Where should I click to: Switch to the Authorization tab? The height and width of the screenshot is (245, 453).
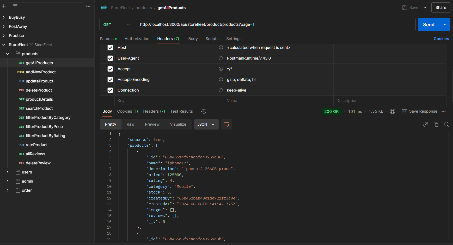(137, 38)
